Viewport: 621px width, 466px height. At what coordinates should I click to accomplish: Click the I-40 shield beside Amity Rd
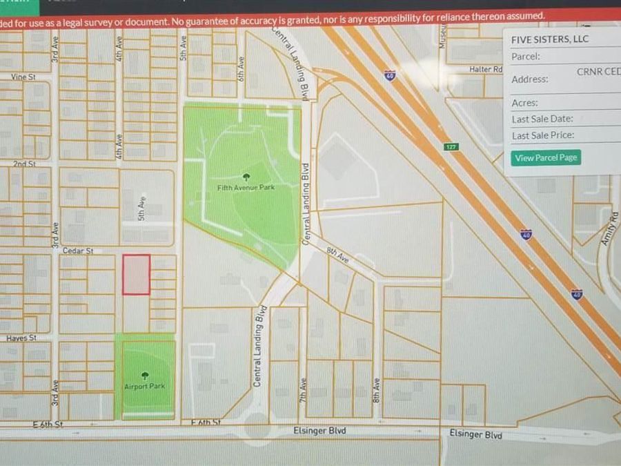point(526,235)
